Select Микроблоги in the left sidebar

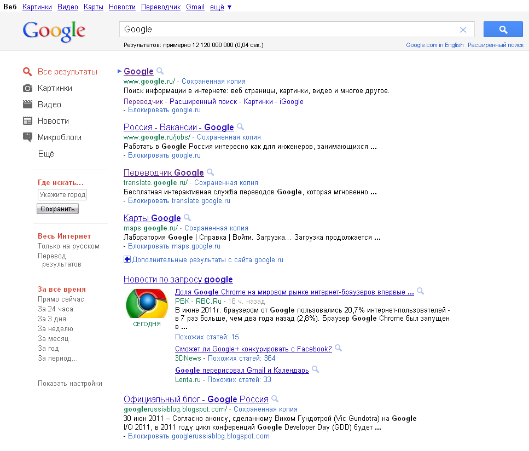(60, 137)
